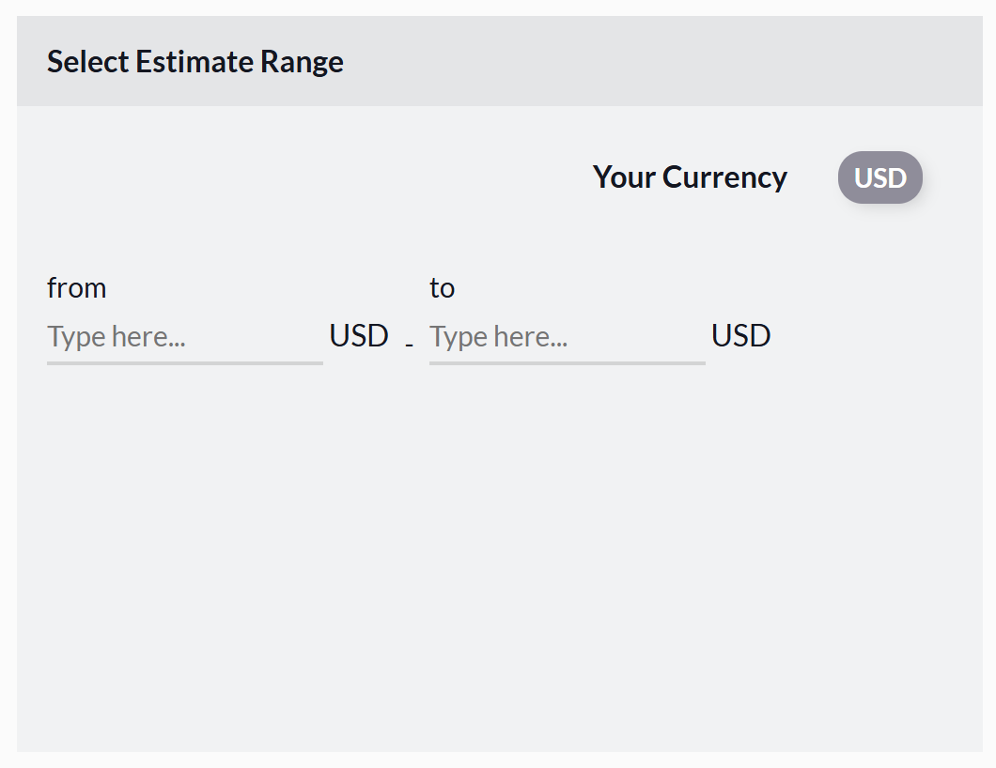Focus the 'from' amount input field
Image resolution: width=996 pixels, height=768 pixels.
pos(184,337)
